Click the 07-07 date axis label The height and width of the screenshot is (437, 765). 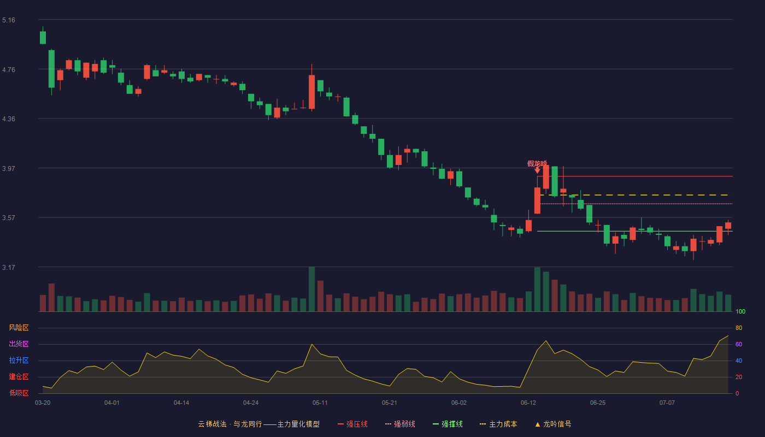pos(667,403)
